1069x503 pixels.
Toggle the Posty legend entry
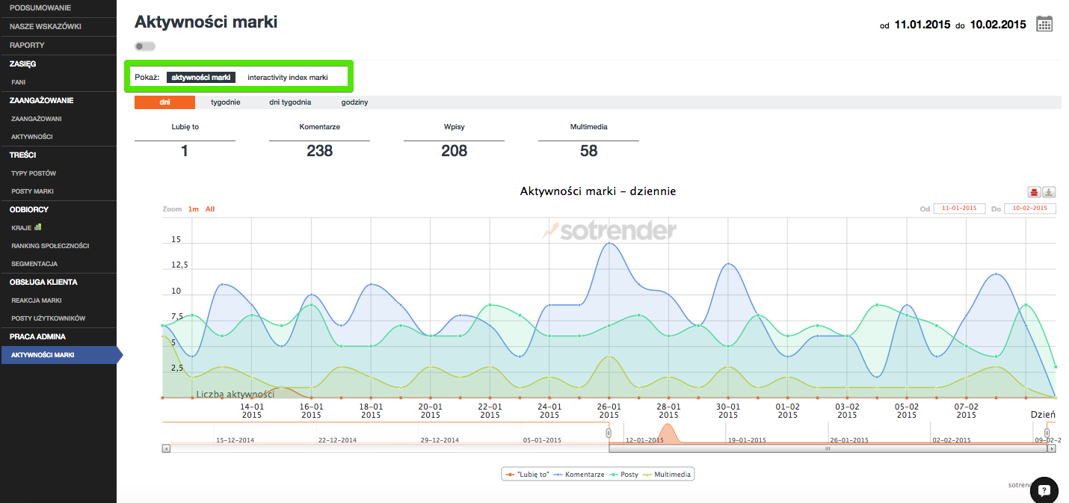(624, 475)
